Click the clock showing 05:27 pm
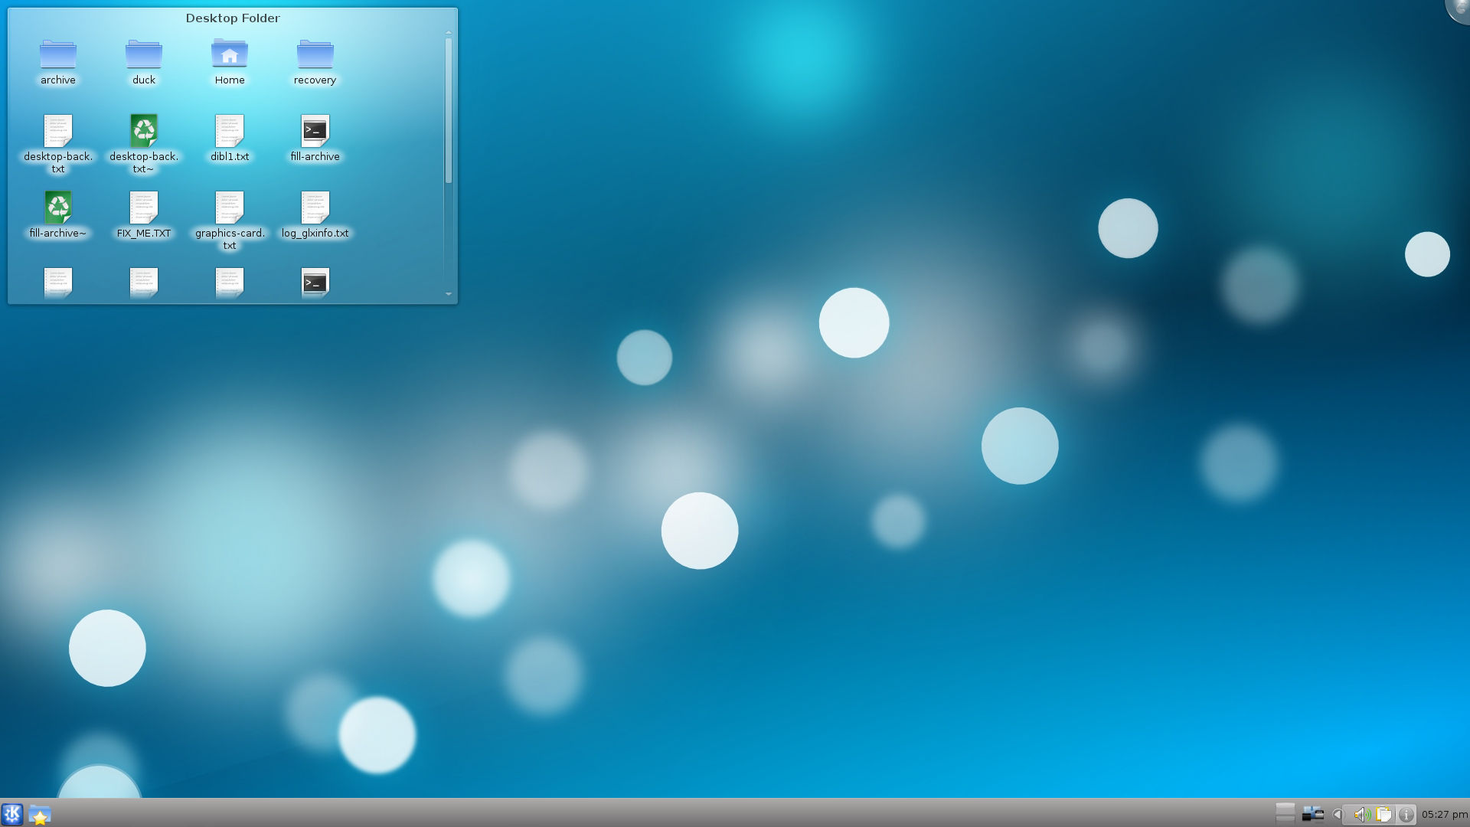The height and width of the screenshot is (827, 1470). tap(1445, 815)
